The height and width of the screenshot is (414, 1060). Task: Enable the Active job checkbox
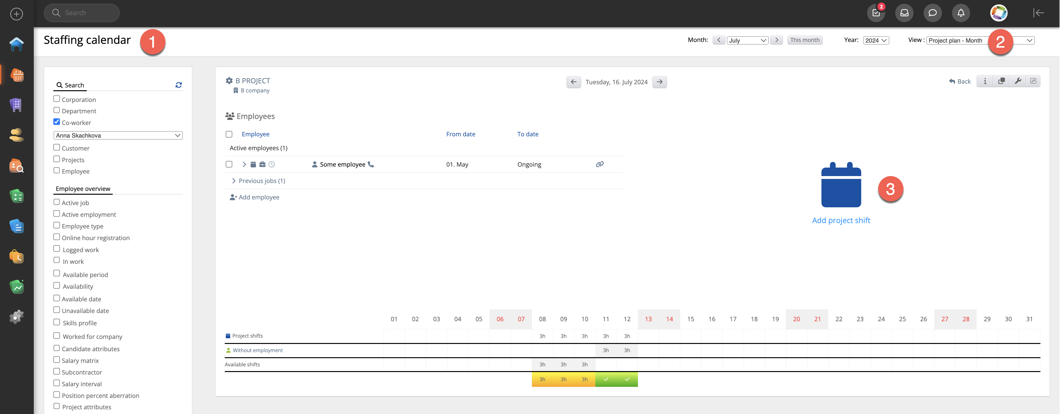(57, 202)
